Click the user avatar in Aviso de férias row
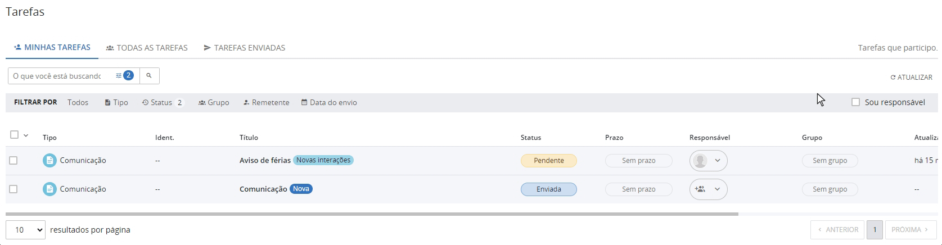The image size is (942, 245). [x=700, y=161]
